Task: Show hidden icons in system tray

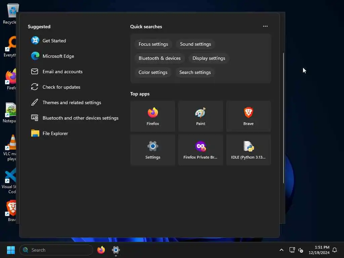Action: click(x=282, y=250)
